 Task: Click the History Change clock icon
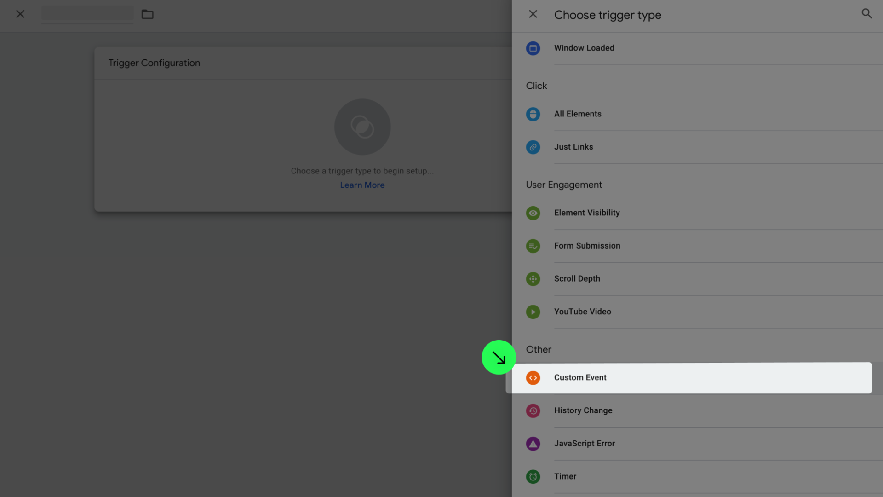[533, 411]
